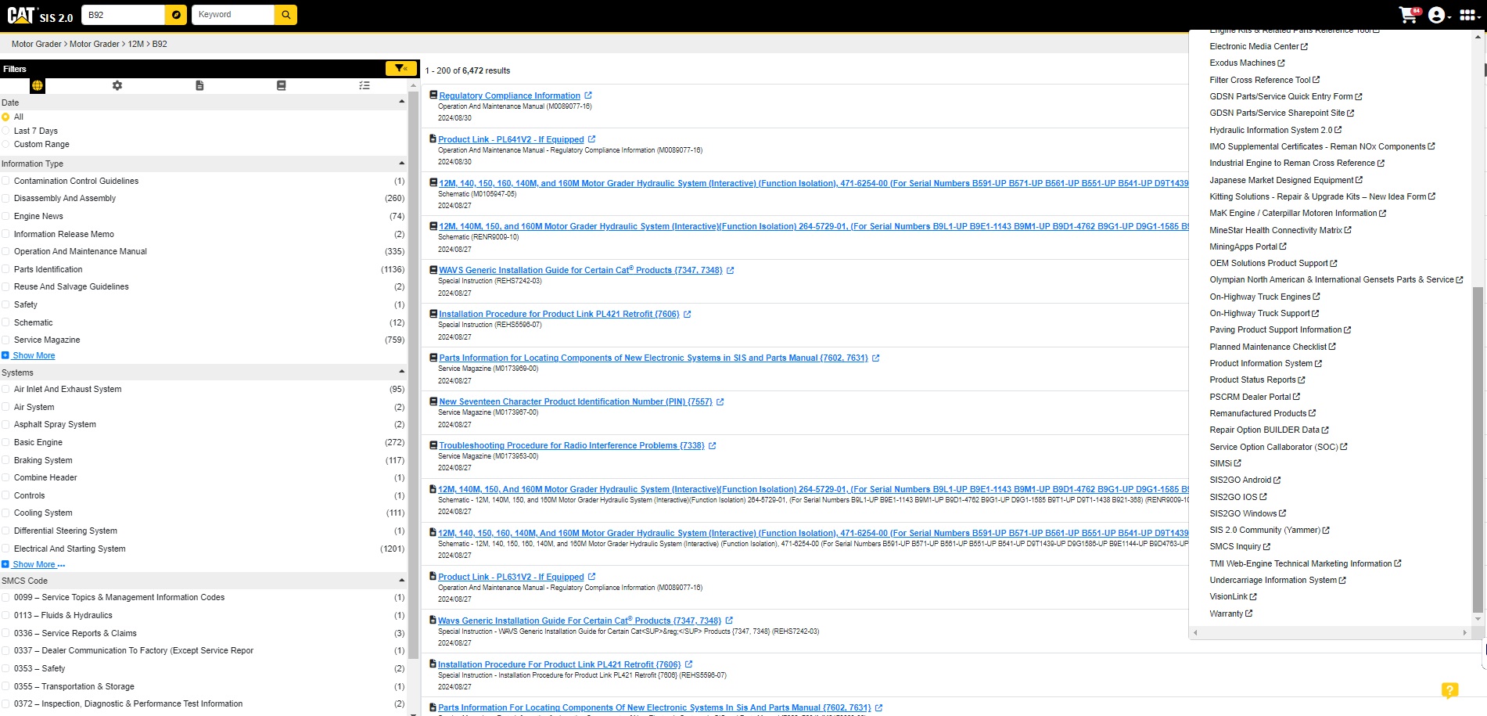Open the user account dropdown
The height and width of the screenshot is (716, 1487).
(x=1439, y=15)
